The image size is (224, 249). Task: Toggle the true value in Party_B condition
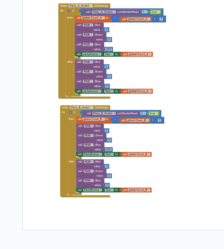coord(153,113)
